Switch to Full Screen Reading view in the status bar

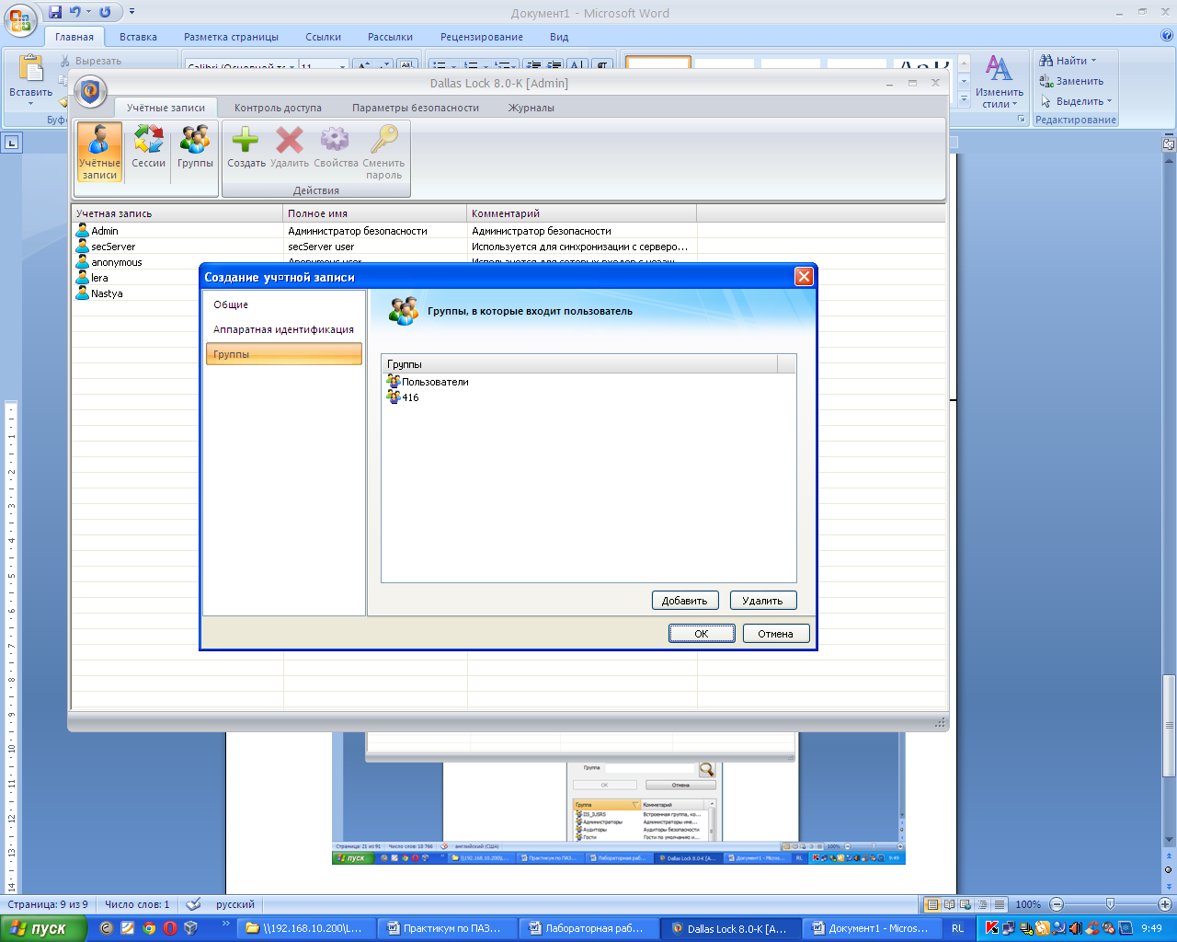(x=949, y=904)
